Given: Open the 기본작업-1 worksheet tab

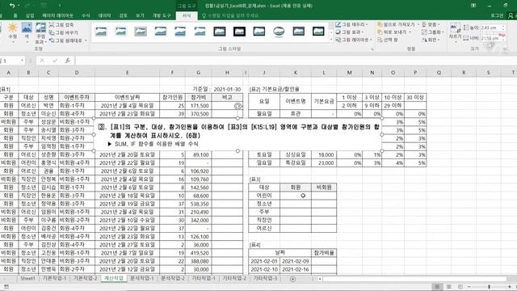Looking at the screenshot, I should (55, 278).
